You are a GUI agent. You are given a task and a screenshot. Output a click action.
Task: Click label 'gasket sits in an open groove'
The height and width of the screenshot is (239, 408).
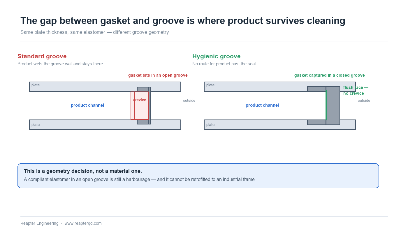(158, 75)
